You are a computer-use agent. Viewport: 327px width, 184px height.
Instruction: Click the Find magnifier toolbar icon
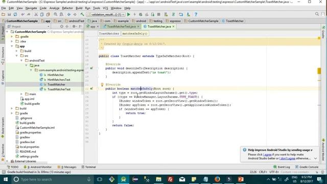(x=56, y=14)
